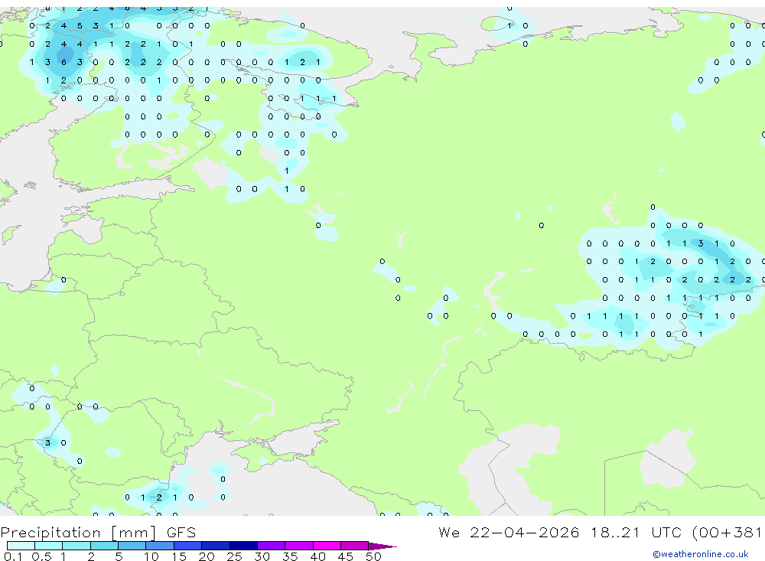
Task: Click the 'Precipitation [mm] GFS' title text
Action: click(x=98, y=533)
